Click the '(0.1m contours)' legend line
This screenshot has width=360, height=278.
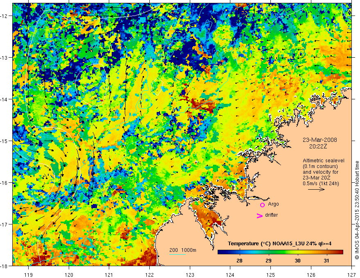click(x=320, y=166)
